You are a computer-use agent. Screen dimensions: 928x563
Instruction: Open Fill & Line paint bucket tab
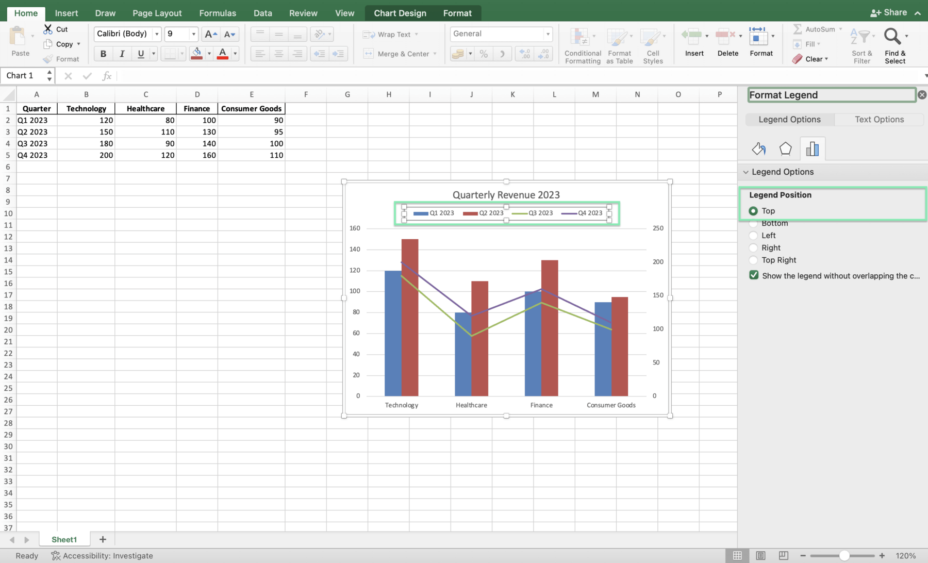click(x=759, y=149)
